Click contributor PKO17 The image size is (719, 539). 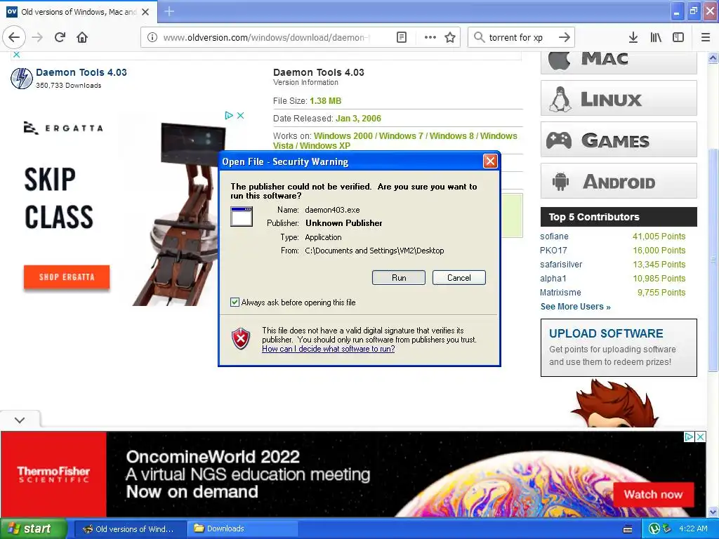553,251
